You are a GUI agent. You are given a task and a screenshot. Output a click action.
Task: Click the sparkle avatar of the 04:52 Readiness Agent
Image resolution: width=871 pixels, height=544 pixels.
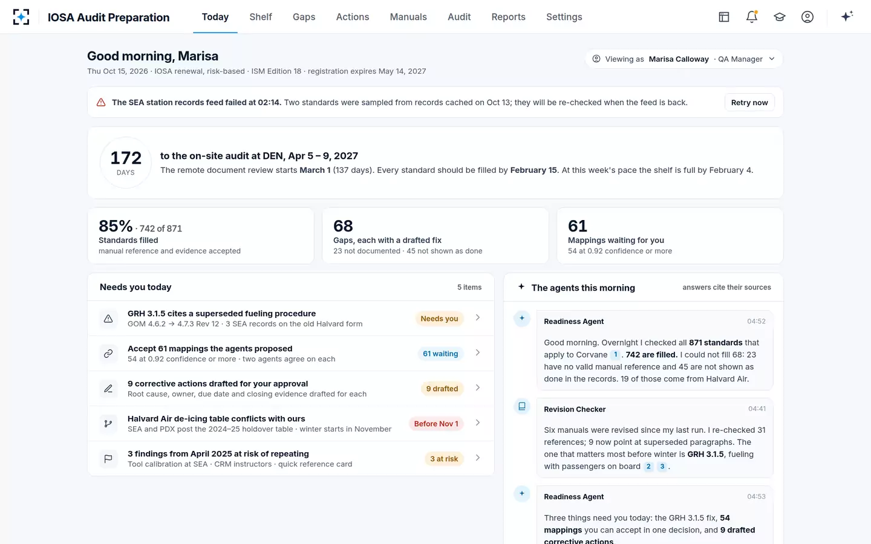click(x=522, y=319)
